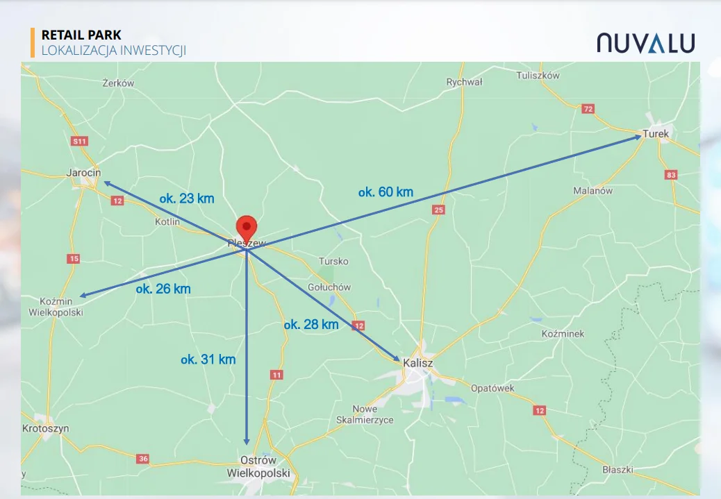Image resolution: width=721 pixels, height=499 pixels.
Task: Click the road 12 shield near Gołuchów
Action: [358, 325]
